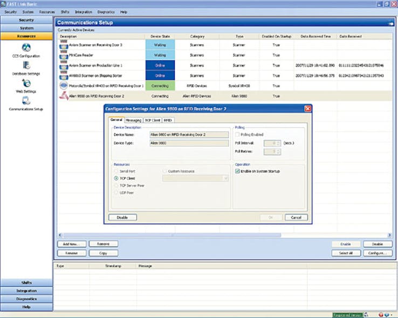Expand the System sidebar section
Screen dimensions: 398x318
(26, 28)
